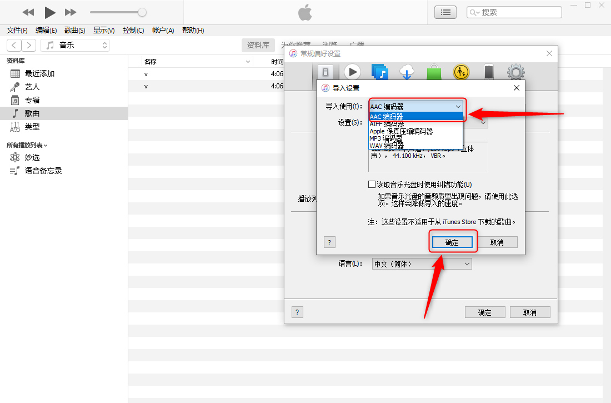This screenshot has width=611, height=403.
Task: Open the 帮助(H) menu
Action: pyautogui.click(x=193, y=31)
